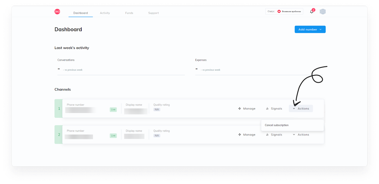Screen dimensions: 379x184
Task: Click the Manage button for channel 1
Action: pyautogui.click(x=247, y=109)
